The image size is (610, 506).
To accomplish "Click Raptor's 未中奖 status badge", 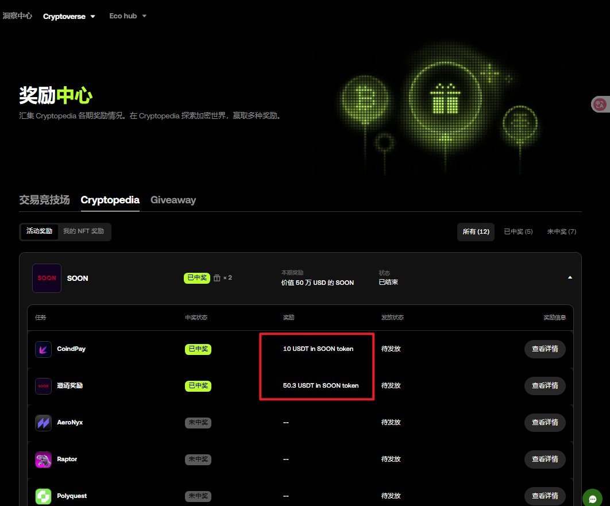I will tap(198, 459).
